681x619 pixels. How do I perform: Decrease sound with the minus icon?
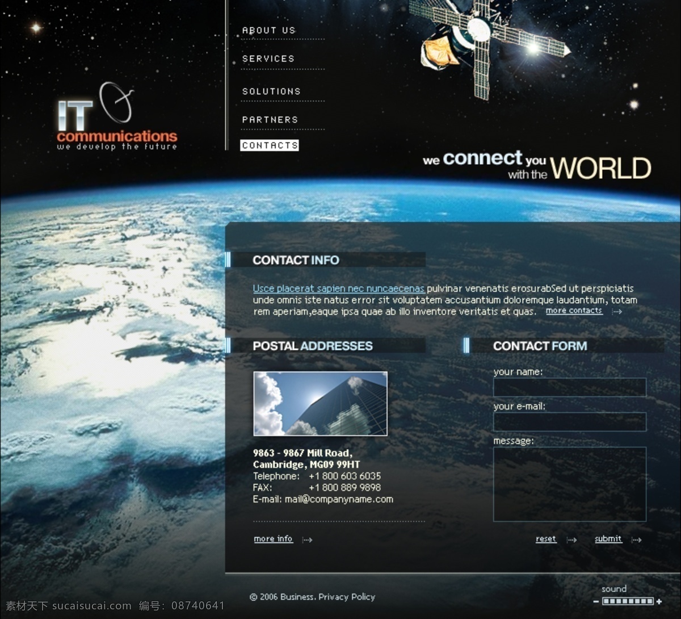[x=596, y=601]
